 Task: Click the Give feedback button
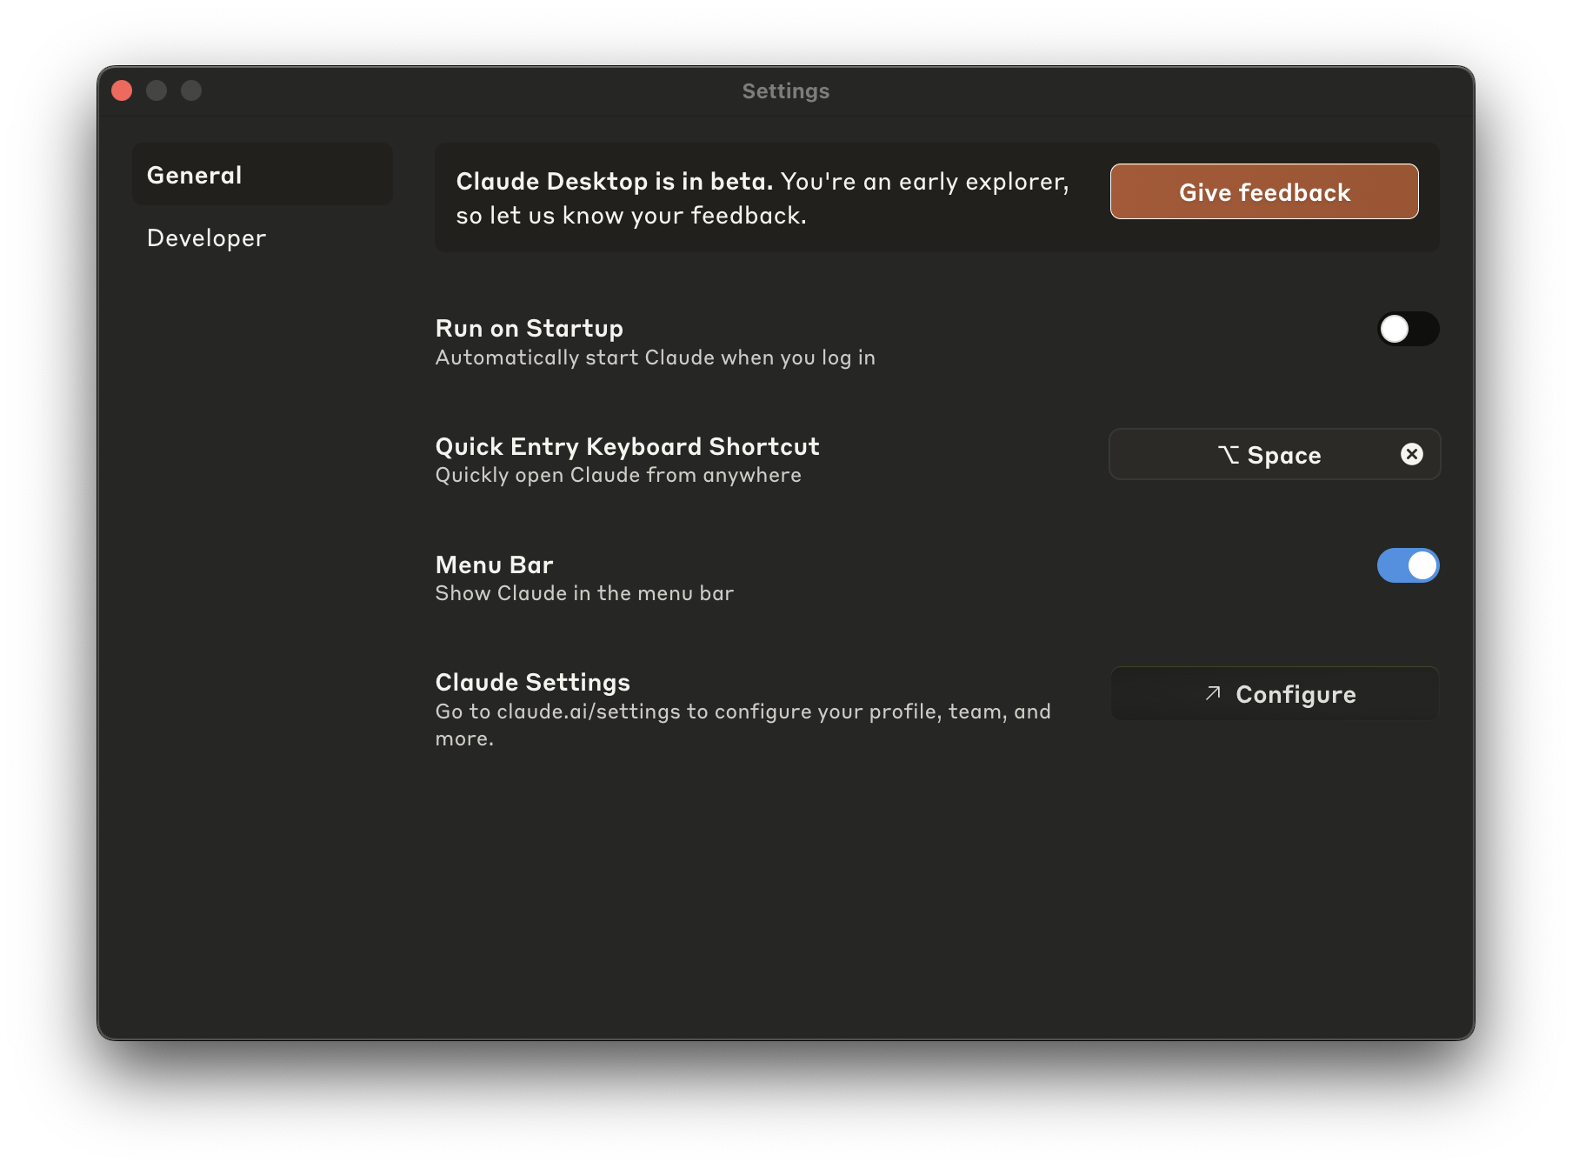point(1264,191)
